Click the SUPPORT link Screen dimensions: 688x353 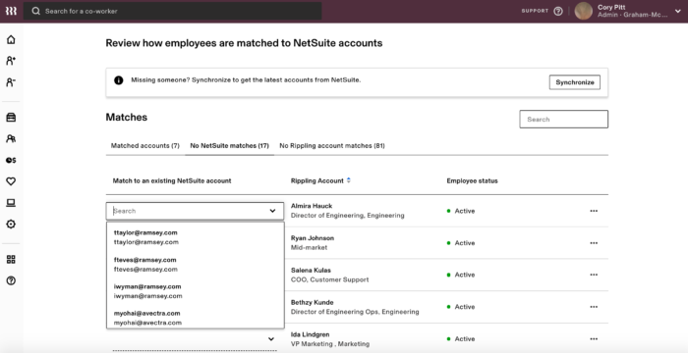535,11
